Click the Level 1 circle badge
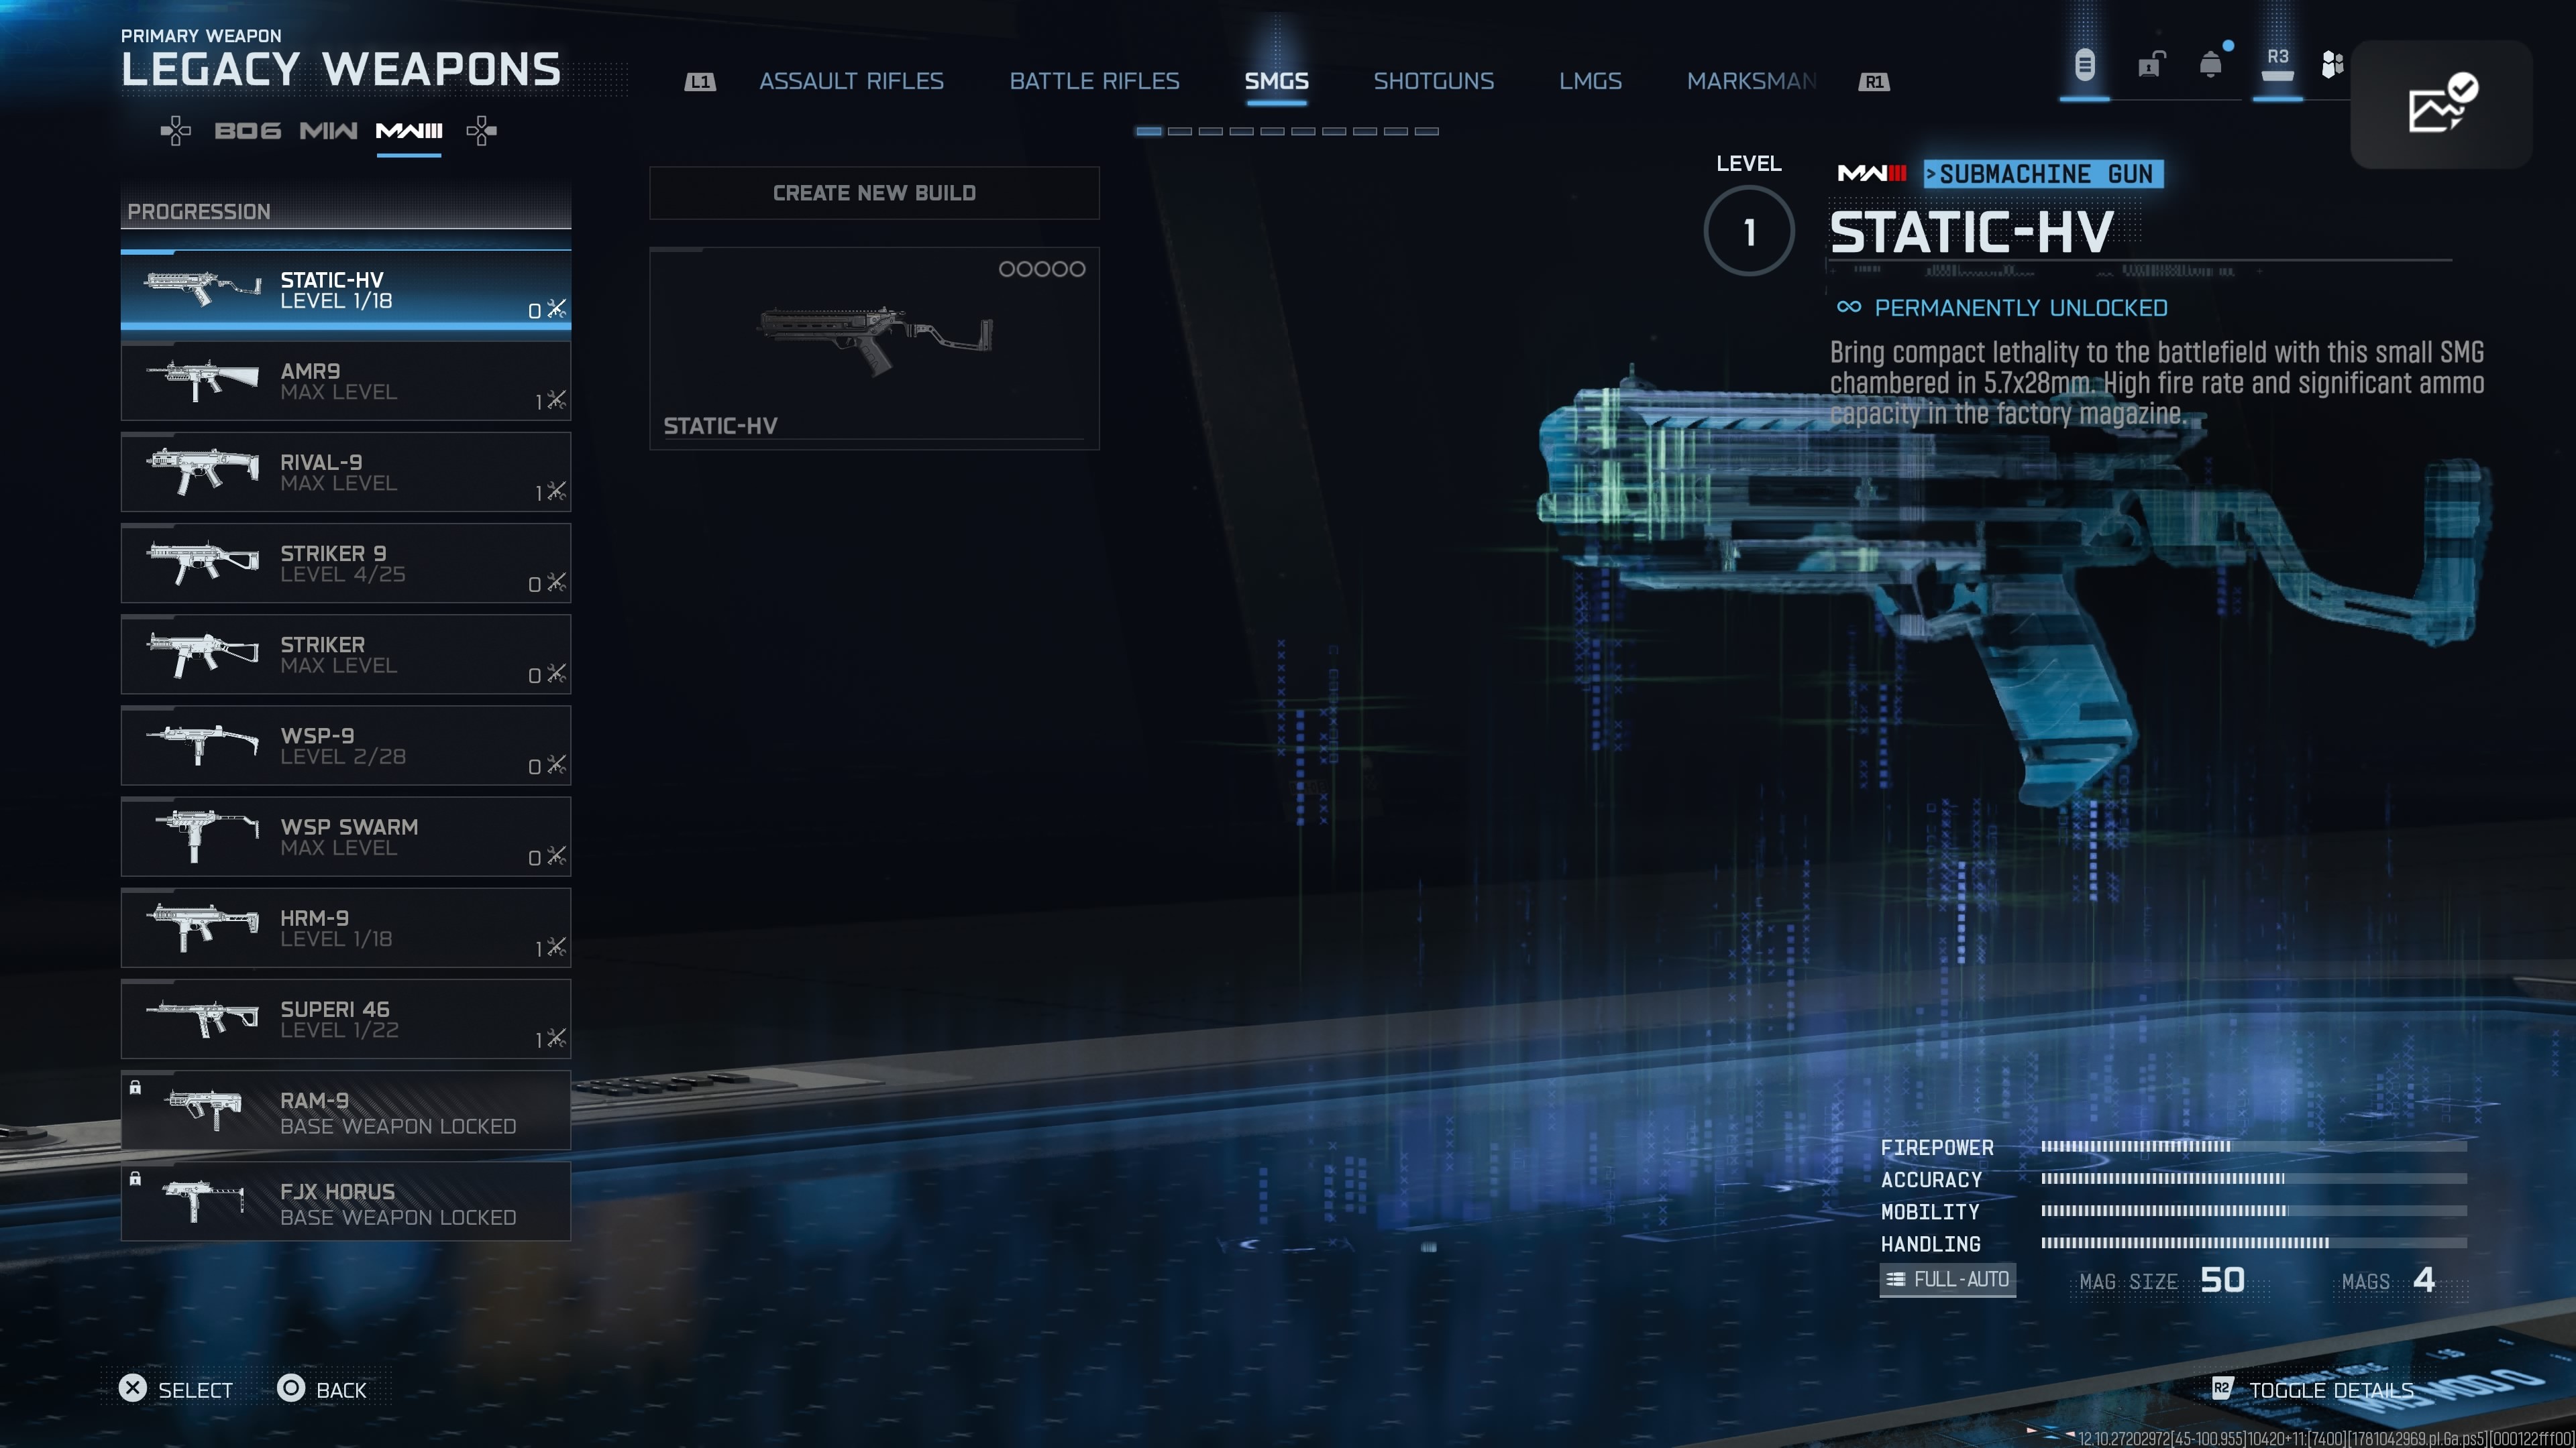This screenshot has width=2576, height=1448. point(1749,232)
